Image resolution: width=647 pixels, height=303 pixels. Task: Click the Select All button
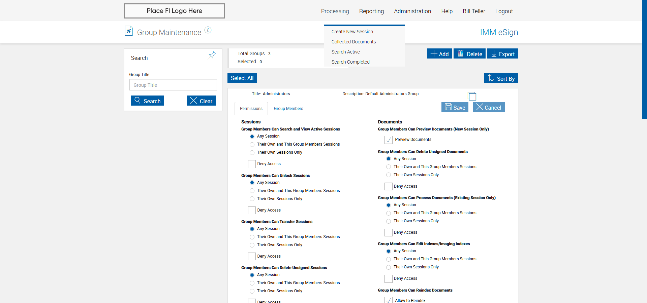point(242,78)
